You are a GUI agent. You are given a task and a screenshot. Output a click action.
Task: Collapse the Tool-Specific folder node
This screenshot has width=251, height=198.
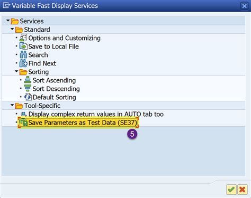point(12,105)
